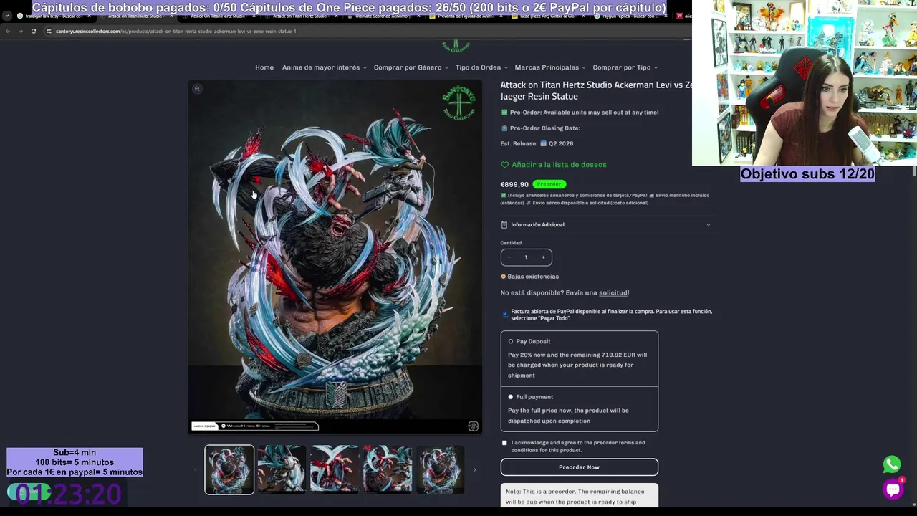Image resolution: width=917 pixels, height=516 pixels.
Task: Increase quantity with plus button
Action: click(x=543, y=257)
